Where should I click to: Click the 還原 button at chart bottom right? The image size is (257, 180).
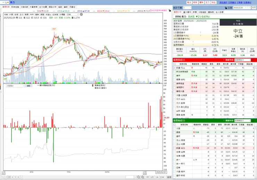169,177
